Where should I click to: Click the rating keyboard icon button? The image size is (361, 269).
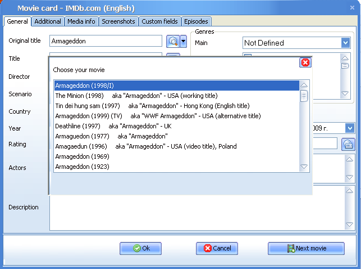pyautogui.click(x=348, y=145)
